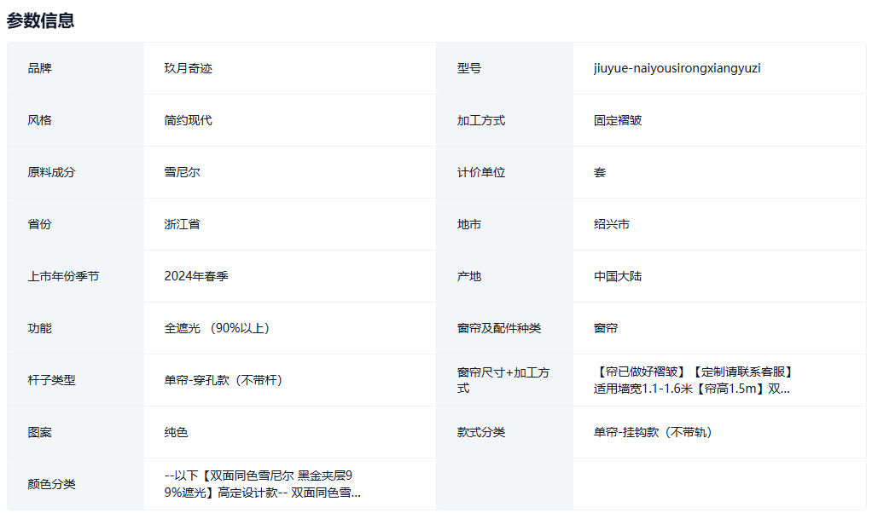This screenshot has width=872, height=513.
Task: Click the model value jiuyue-naiyousirongxiangyuzi
Action: pyautogui.click(x=677, y=68)
